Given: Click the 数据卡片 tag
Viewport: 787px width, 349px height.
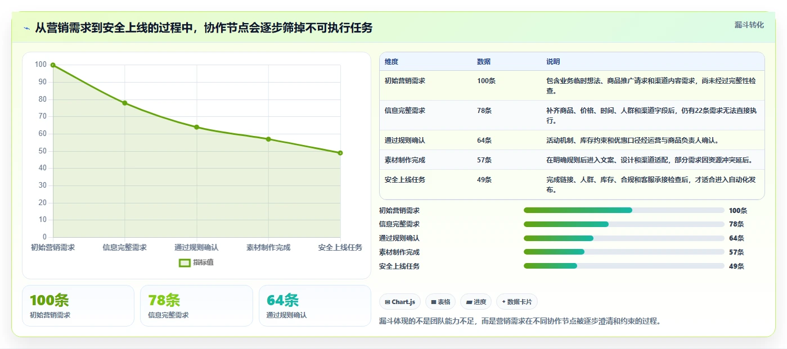Looking at the screenshot, I should [x=517, y=302].
